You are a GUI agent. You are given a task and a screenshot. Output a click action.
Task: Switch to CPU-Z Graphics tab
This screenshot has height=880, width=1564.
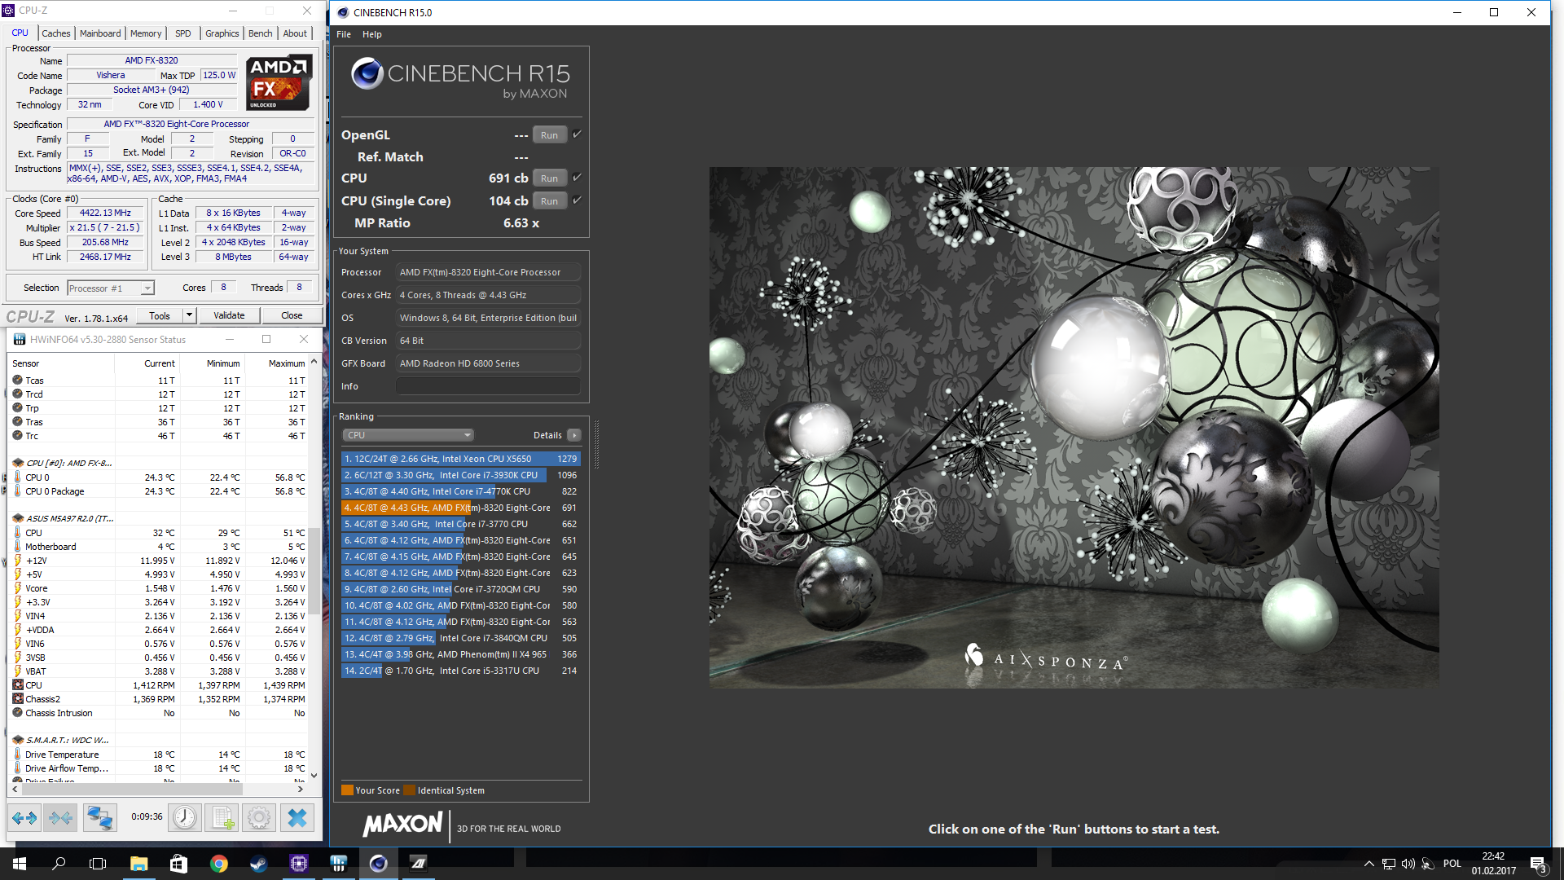pos(222,33)
